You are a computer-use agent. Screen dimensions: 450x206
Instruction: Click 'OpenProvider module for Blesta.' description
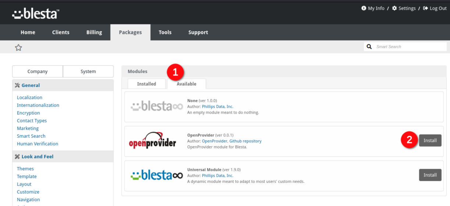[217, 147]
